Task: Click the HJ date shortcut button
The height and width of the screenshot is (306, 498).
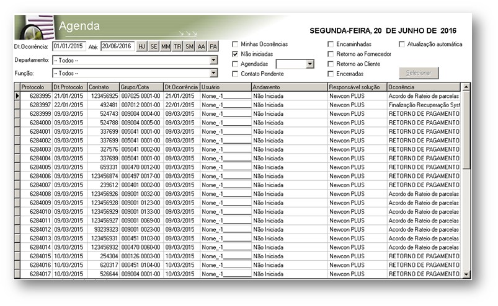Action: [x=141, y=46]
